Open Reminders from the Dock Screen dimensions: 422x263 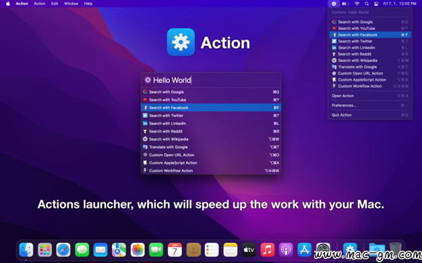coord(212,250)
